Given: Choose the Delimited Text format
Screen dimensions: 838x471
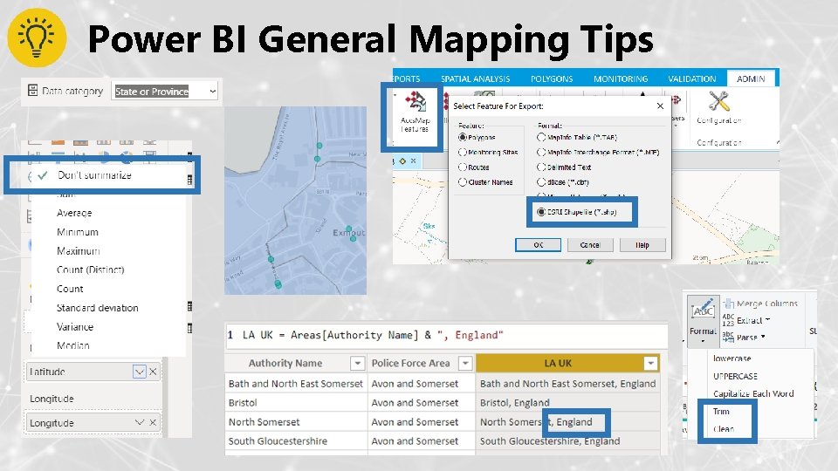Looking at the screenshot, I should (541, 167).
